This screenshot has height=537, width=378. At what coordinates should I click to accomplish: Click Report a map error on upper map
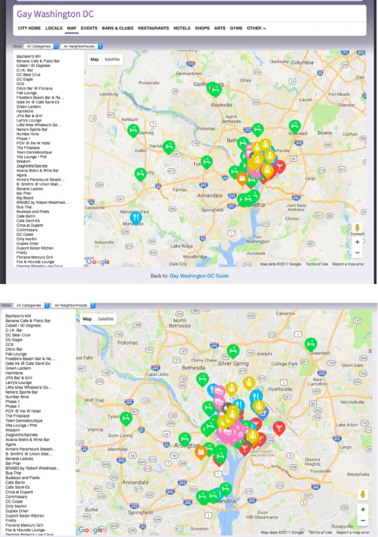(x=348, y=264)
